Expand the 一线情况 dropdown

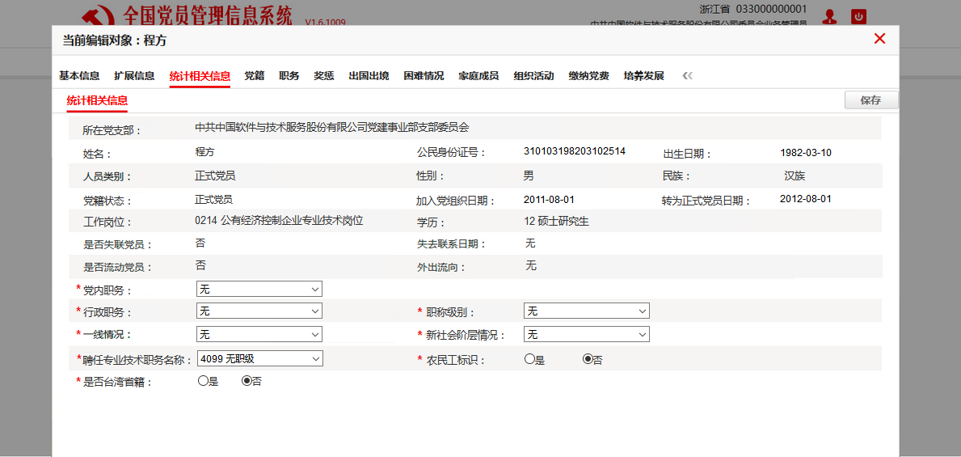pos(259,334)
